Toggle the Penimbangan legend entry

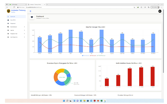click(86, 56)
